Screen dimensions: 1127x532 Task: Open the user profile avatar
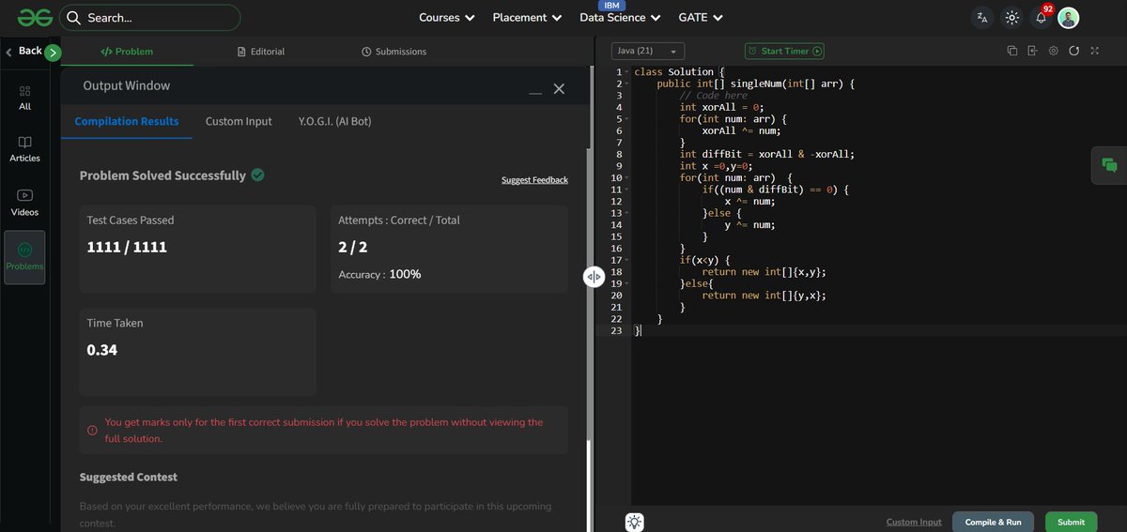pyautogui.click(x=1068, y=18)
